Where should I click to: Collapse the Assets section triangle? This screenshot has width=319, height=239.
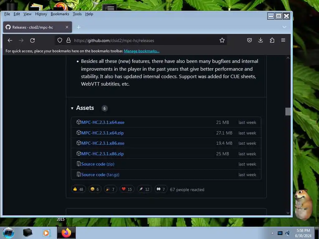point(72,108)
